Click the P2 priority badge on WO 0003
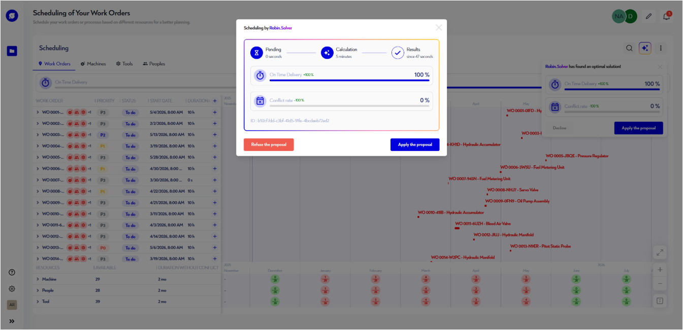The image size is (683, 330). tap(103, 135)
